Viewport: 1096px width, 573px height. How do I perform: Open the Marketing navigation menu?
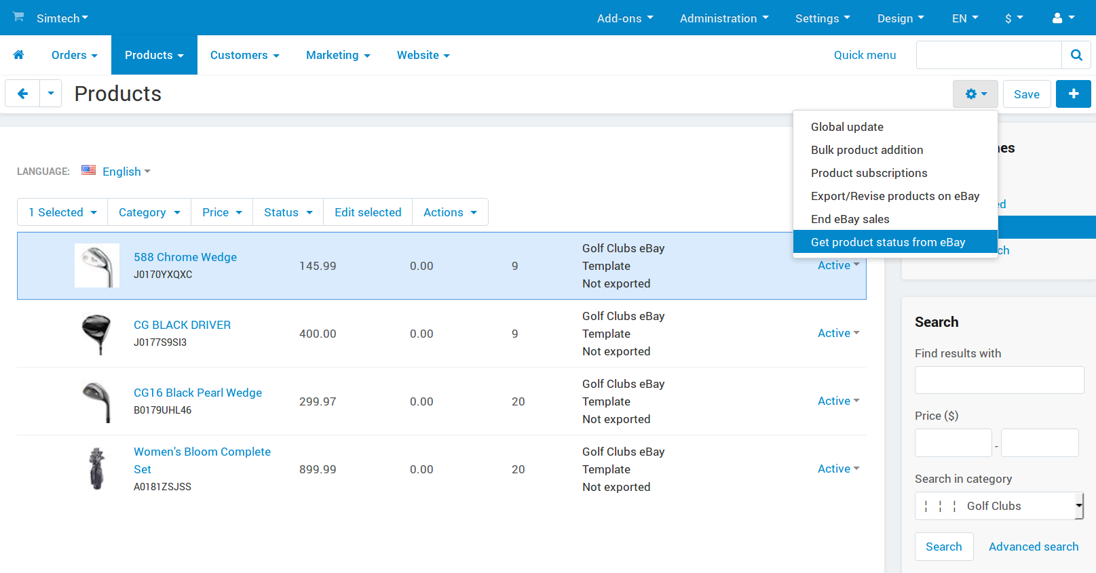[338, 55]
